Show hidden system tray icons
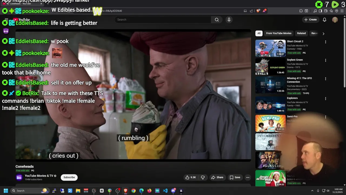This screenshot has height=195, width=346. point(312,191)
